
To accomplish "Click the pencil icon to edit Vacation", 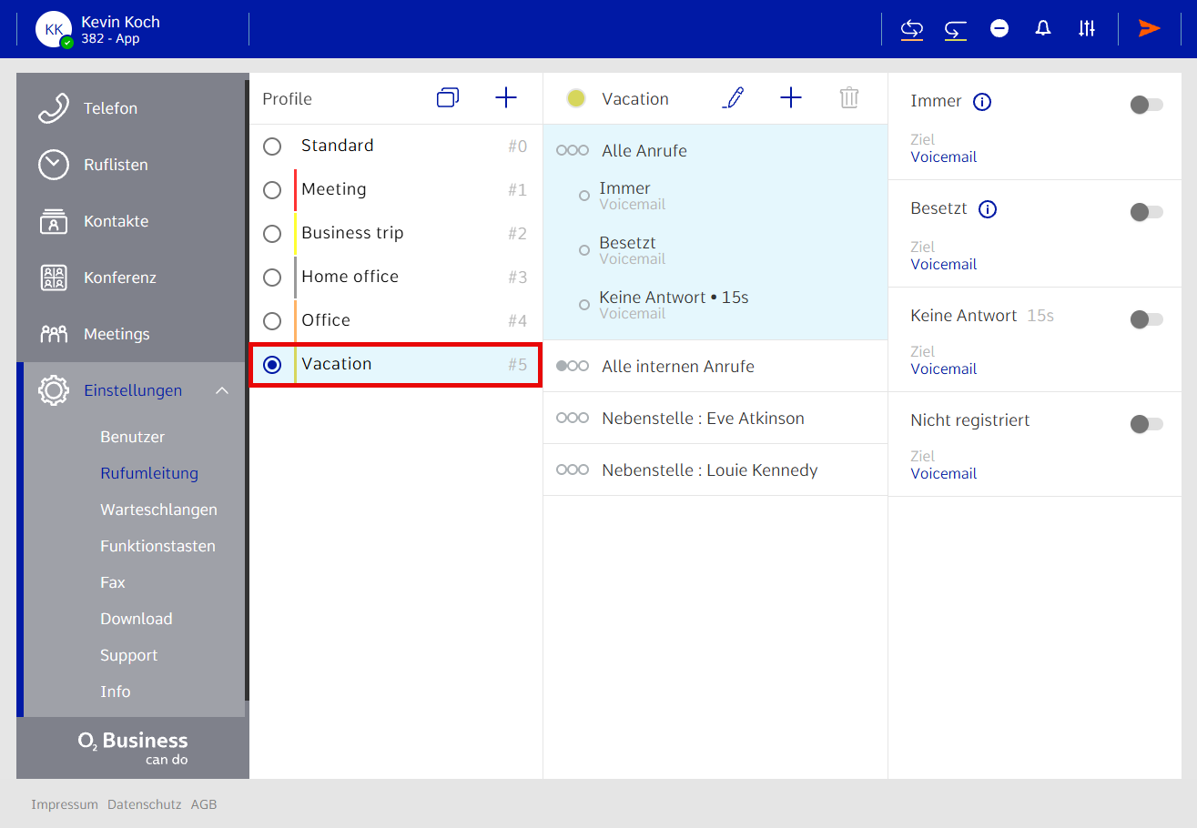I will [x=733, y=98].
